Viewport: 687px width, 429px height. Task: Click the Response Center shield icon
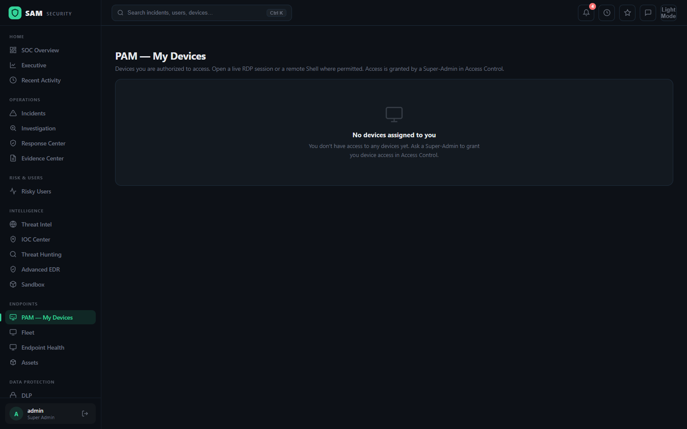click(13, 143)
